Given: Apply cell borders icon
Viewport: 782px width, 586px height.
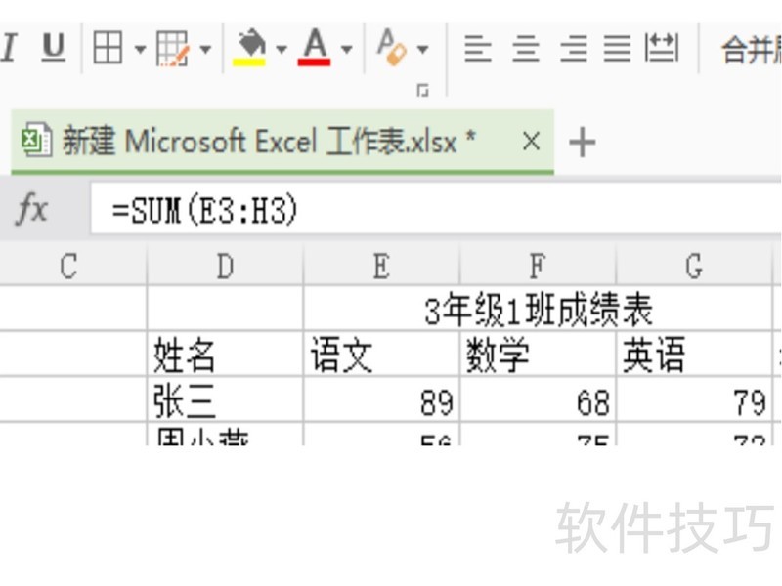Looking at the screenshot, I should tap(108, 48).
